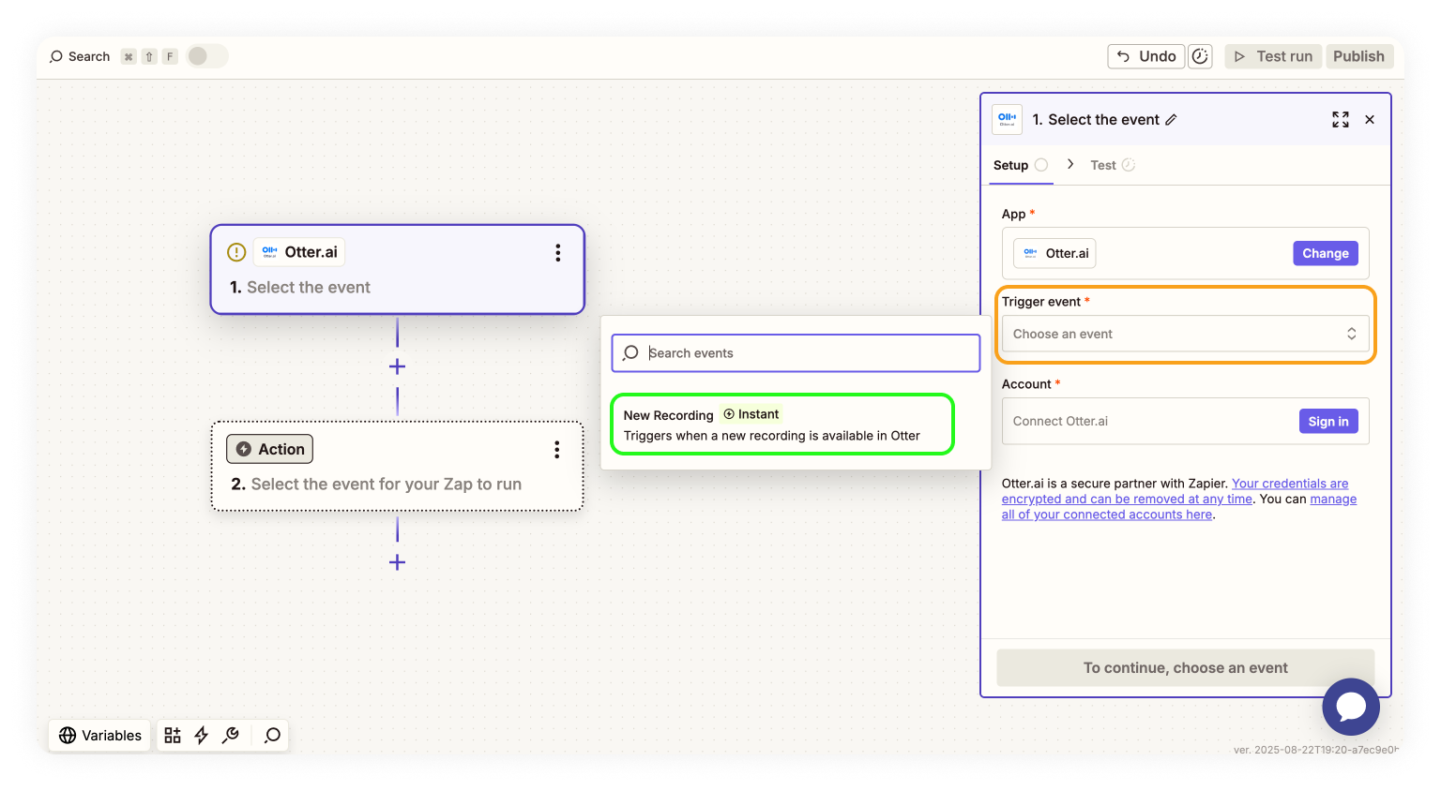Click the Change app button
This screenshot has width=1441, height=791.
[x=1325, y=253]
